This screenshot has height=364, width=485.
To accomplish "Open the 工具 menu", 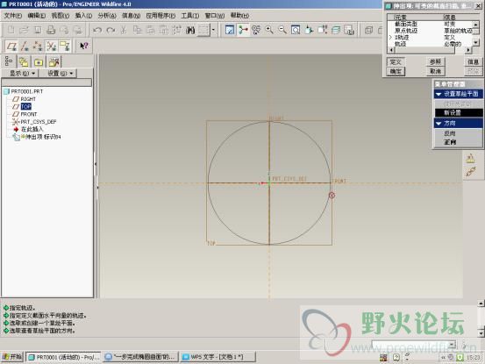I will 190,16.
